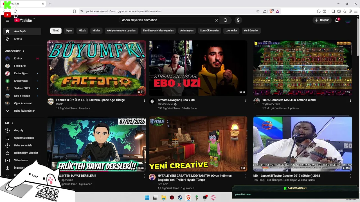The width and height of the screenshot is (360, 202).
Task: Open options menu for Hytale Yeni Creative video
Action: click(x=246, y=176)
